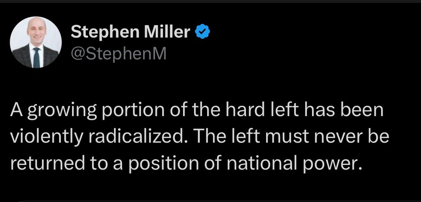The image size is (421, 202).
Task: Click the word "violently" in the tweet
Action: [46, 137]
